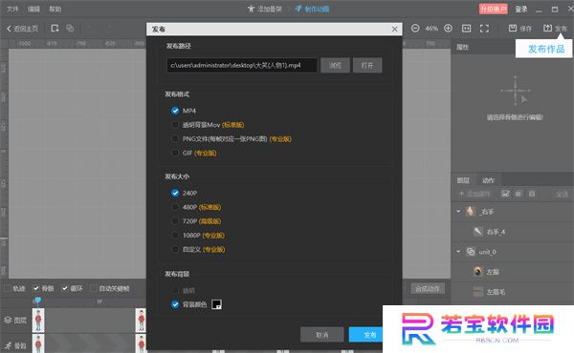This screenshot has width=574, height=353.
Task: Click the 图层 track stack icon in timeline
Action: tap(8, 321)
